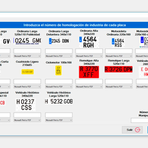148x148 pixels.
Task: Open the printer dropdown for Ordinaria Alta 340x220
Action: tap(89, 56)
